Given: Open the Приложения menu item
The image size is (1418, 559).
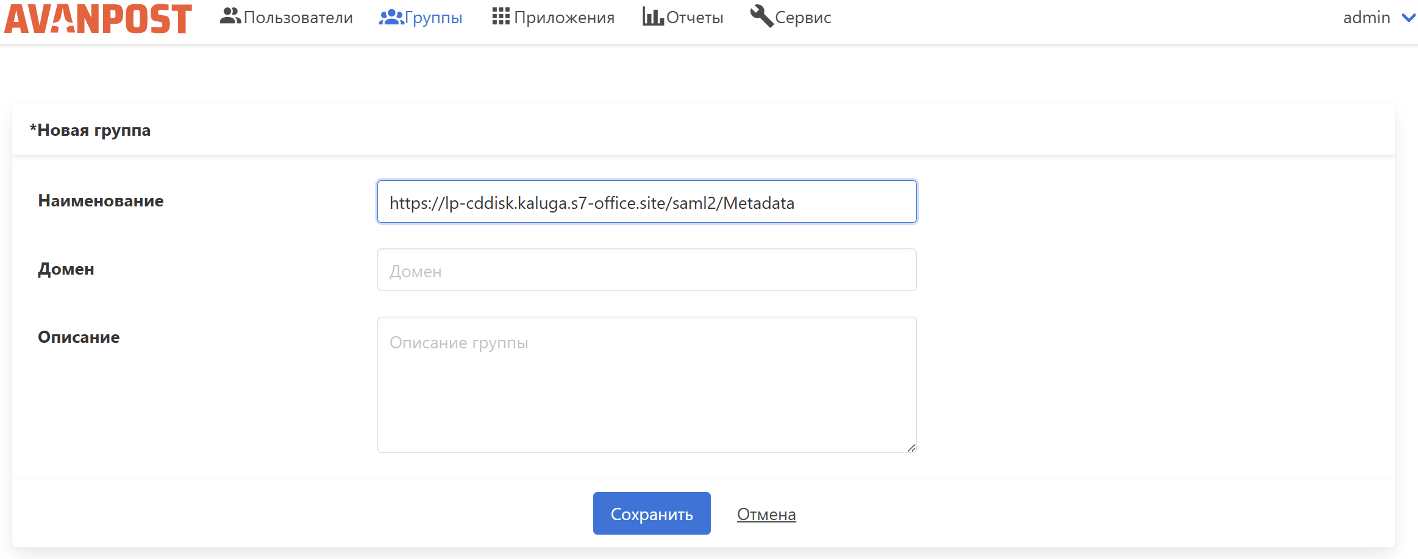Looking at the screenshot, I should (x=564, y=18).
